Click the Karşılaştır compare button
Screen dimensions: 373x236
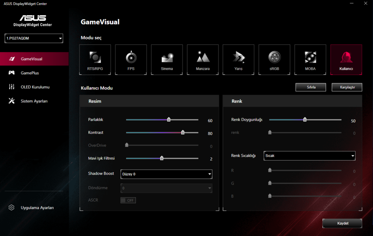pyautogui.click(x=347, y=87)
